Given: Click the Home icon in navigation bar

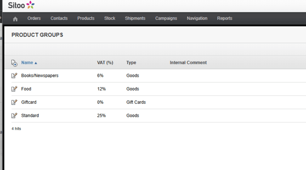Looking at the screenshot, I should [x=16, y=19].
